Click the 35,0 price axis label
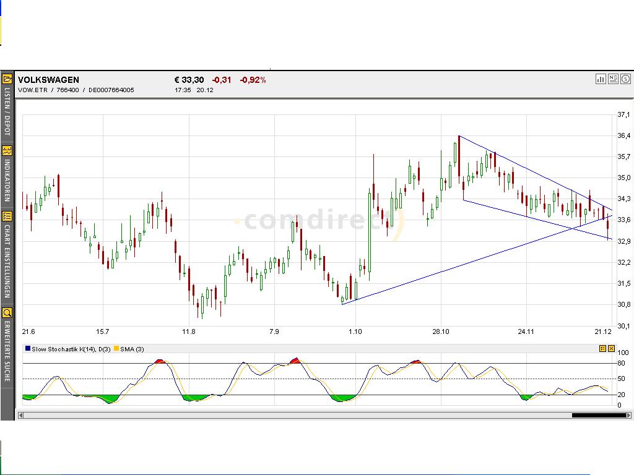Screen dimensions: 634x475 624,178
